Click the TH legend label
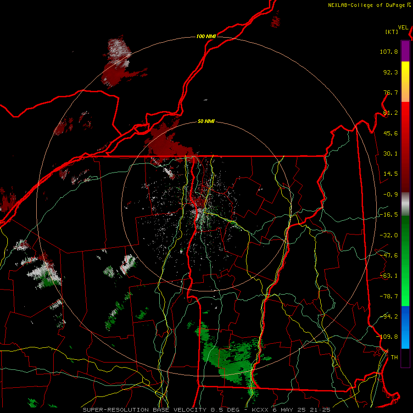The width and height of the screenshot is (413, 413). coord(394,357)
